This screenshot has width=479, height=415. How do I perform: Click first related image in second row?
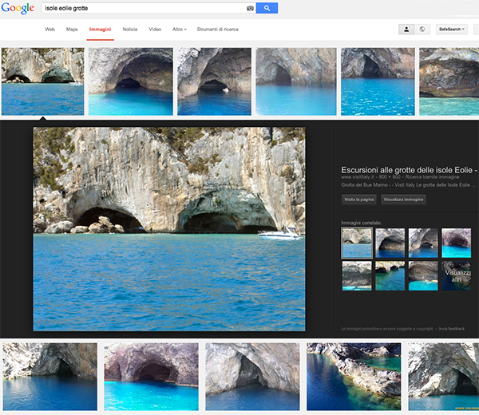(x=357, y=276)
